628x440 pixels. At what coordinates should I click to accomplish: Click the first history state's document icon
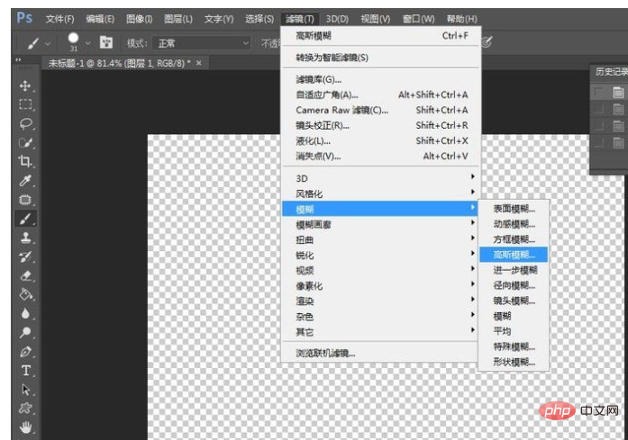[x=618, y=93]
